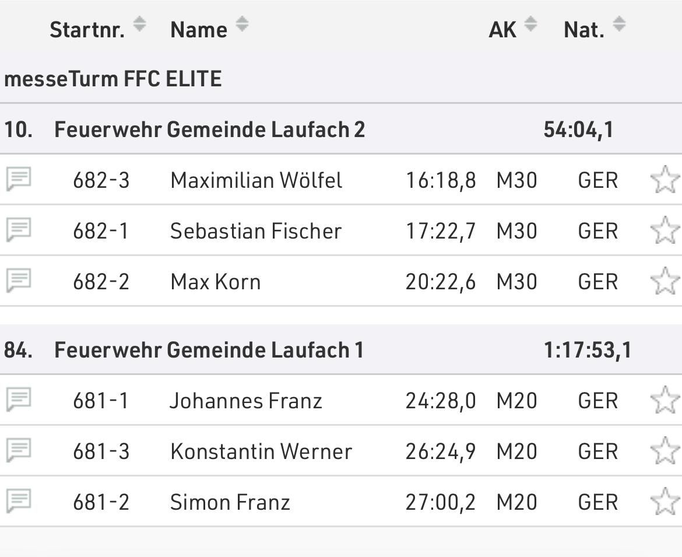Open comment icon for Maximilian Wölfel
Screen dimensions: 682x557
(x=19, y=179)
